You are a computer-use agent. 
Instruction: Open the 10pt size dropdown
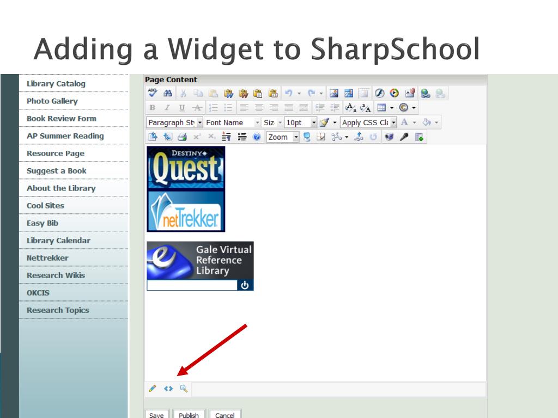pyautogui.click(x=300, y=122)
